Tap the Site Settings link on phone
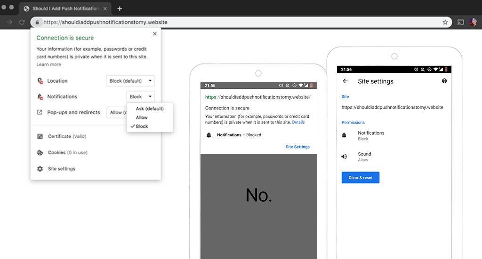The height and width of the screenshot is (259, 482). [x=297, y=147]
